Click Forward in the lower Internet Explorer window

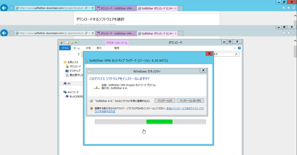(x=11, y=33)
